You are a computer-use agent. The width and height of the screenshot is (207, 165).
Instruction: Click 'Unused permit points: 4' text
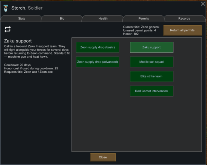pyautogui.click(x=139, y=30)
